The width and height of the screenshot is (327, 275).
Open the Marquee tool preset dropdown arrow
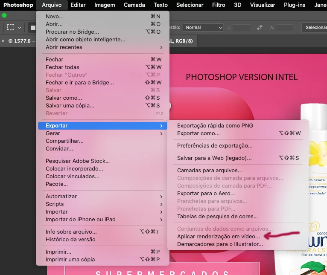tap(19, 28)
